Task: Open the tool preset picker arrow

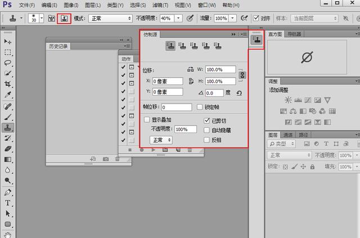Action: tap(21, 19)
